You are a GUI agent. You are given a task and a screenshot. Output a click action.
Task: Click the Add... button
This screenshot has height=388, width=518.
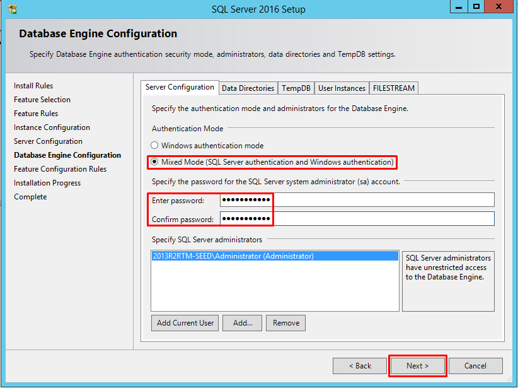pyautogui.click(x=243, y=323)
